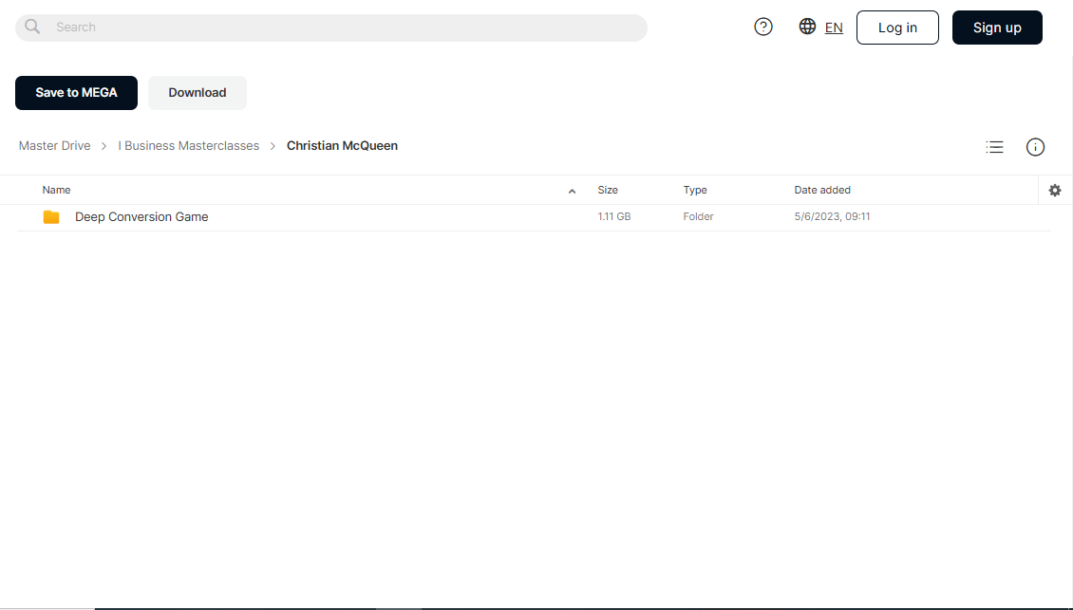Viewport: 1073px width, 610px height.
Task: Sort by the Size column header
Action: pos(608,190)
